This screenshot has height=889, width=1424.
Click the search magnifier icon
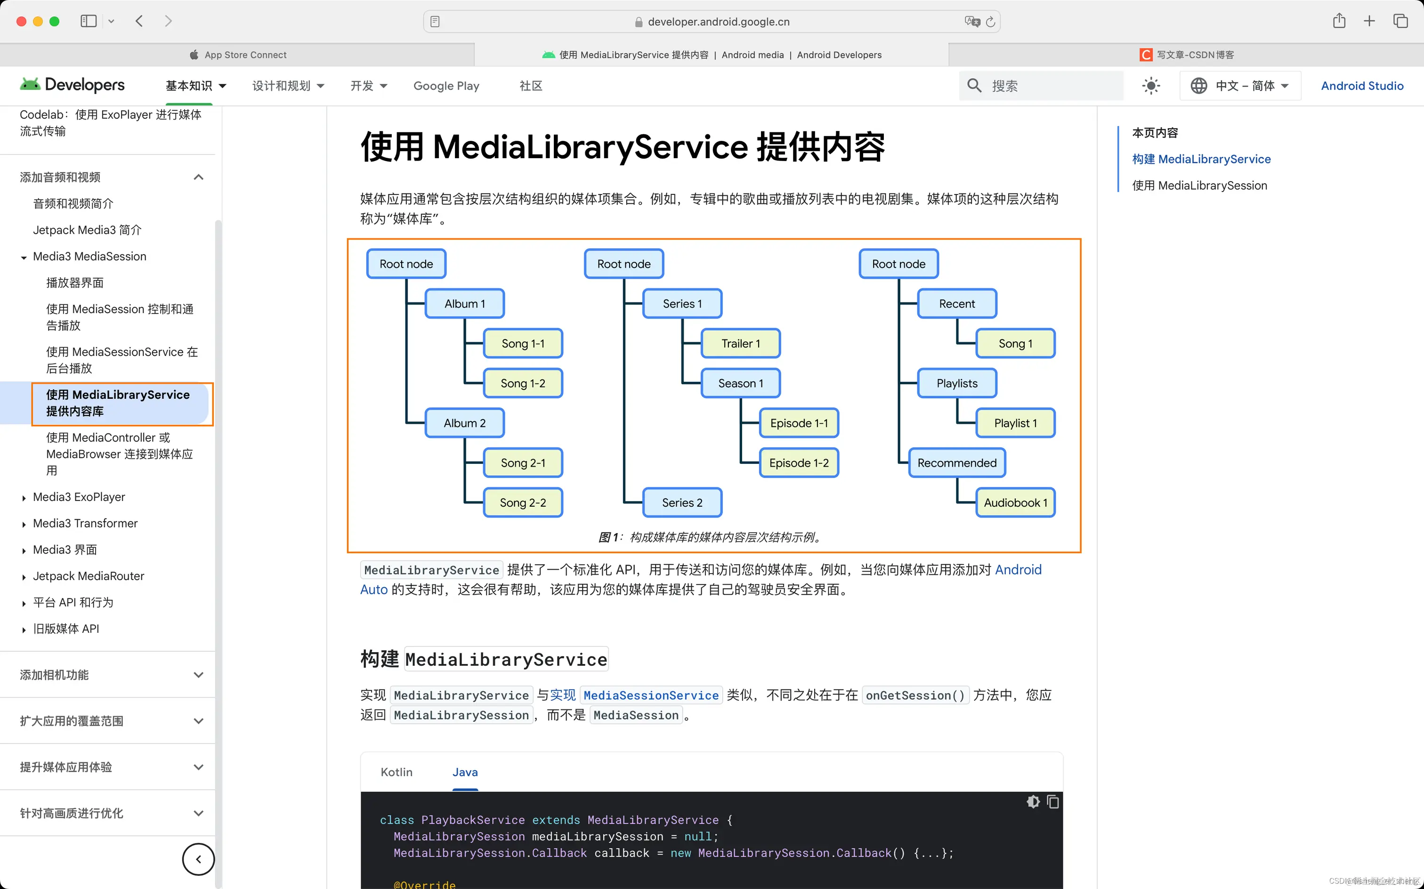(974, 85)
